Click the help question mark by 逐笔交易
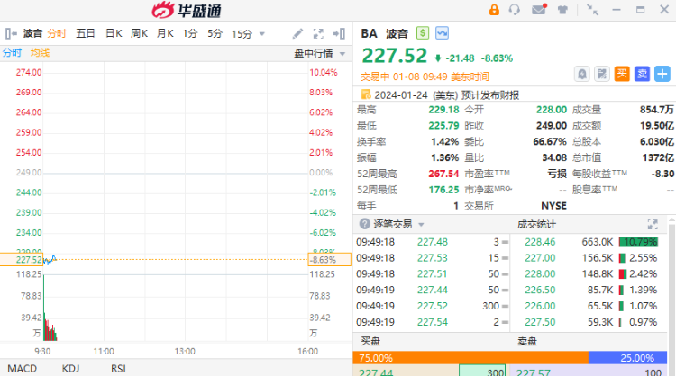Screen dimensions: 676x376 [364, 224]
